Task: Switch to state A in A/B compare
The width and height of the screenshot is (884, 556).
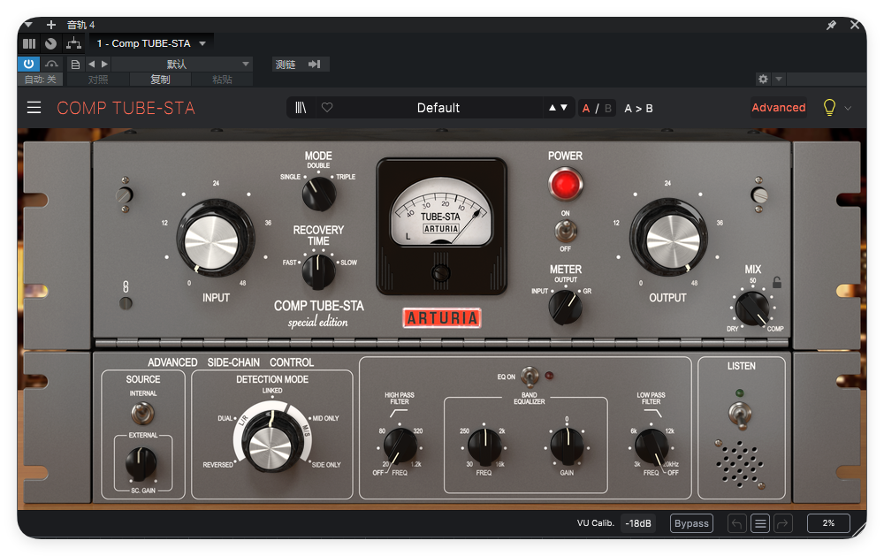Action: click(x=586, y=108)
